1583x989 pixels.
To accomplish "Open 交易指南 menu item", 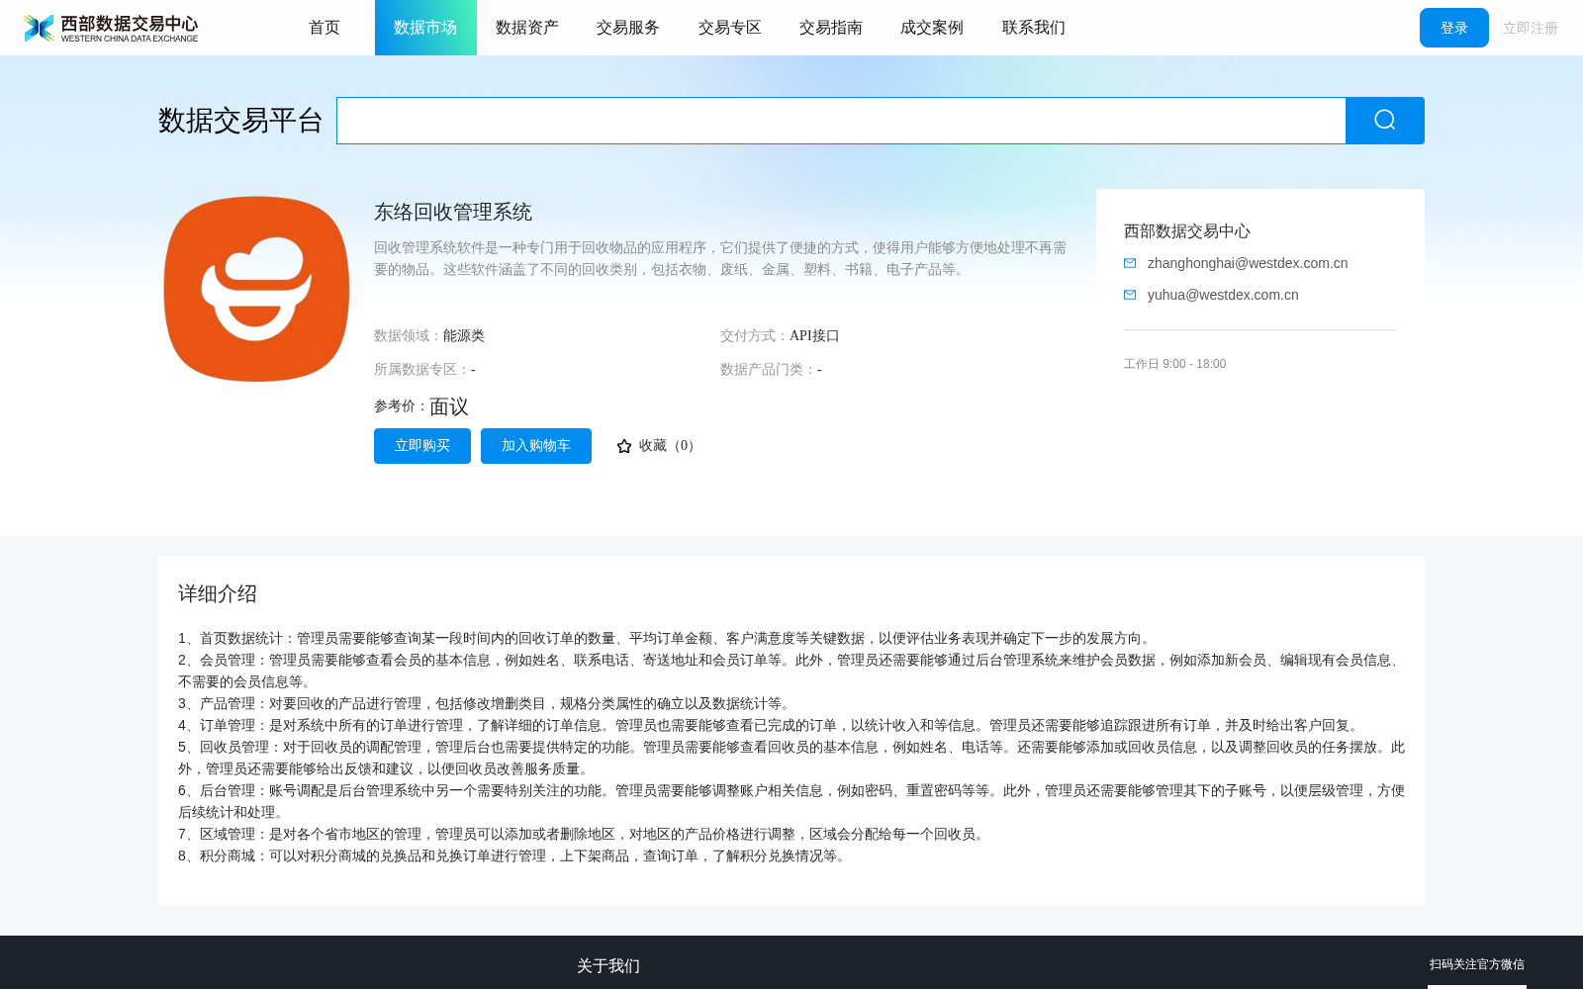I will pyautogui.click(x=831, y=28).
